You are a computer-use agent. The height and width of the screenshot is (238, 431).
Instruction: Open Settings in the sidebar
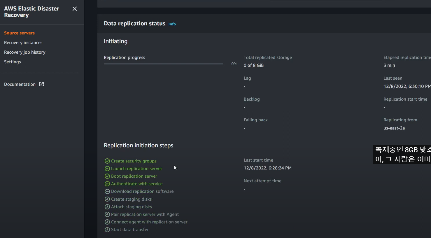point(13,62)
